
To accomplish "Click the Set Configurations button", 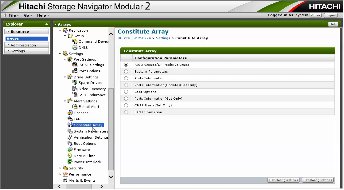I will (318, 180).
